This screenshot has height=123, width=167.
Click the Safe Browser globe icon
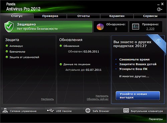(88, 110)
